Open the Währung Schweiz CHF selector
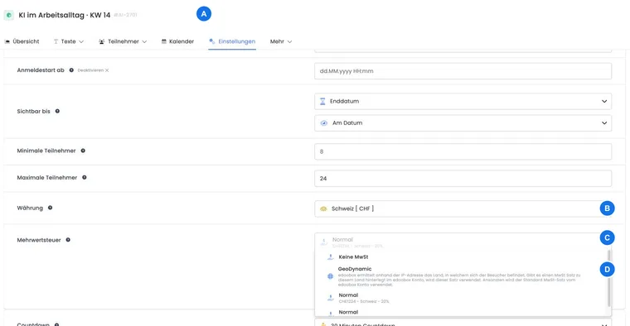Screen dimensions: 630x326 pyautogui.click(x=463, y=209)
